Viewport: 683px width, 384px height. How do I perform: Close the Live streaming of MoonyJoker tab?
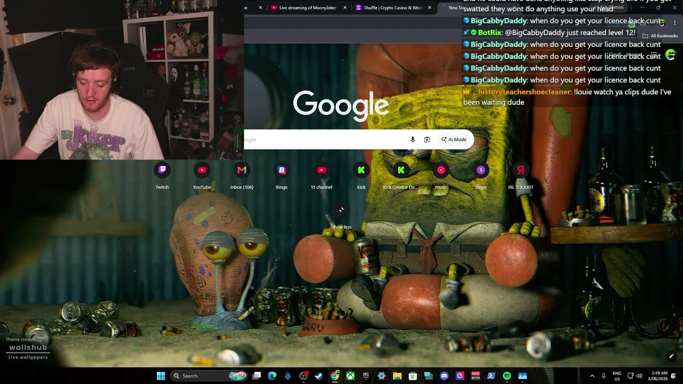[345, 8]
